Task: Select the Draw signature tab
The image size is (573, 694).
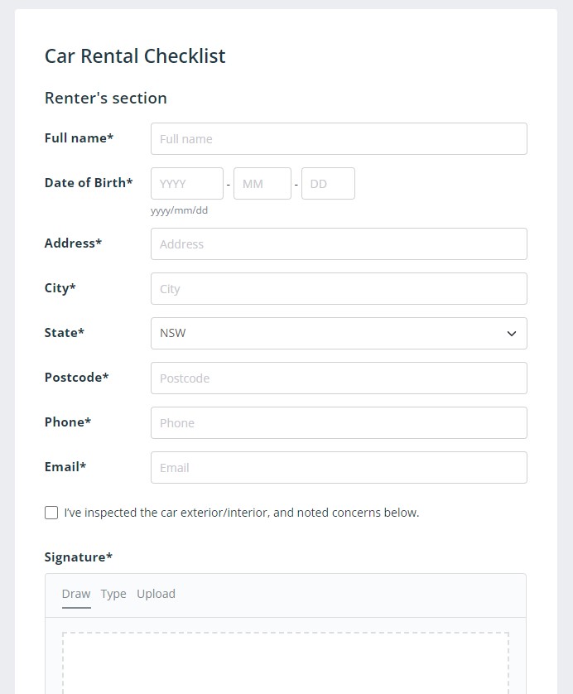Action: tap(75, 594)
